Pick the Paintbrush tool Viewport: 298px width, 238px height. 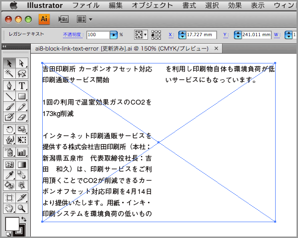(9, 108)
